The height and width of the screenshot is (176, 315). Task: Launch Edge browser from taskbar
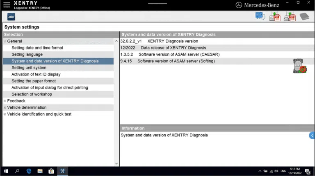29,171
